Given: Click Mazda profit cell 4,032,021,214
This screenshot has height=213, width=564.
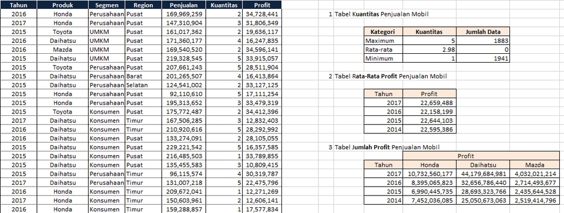Looking at the screenshot, I should [535, 174].
